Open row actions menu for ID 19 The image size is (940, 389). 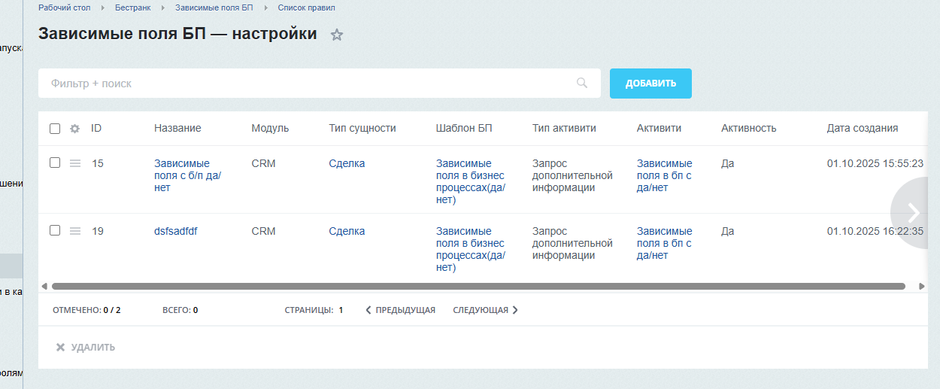[x=75, y=231]
